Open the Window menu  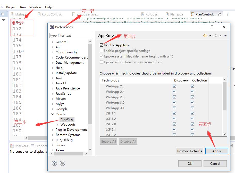pyautogui.click(x=35, y=7)
